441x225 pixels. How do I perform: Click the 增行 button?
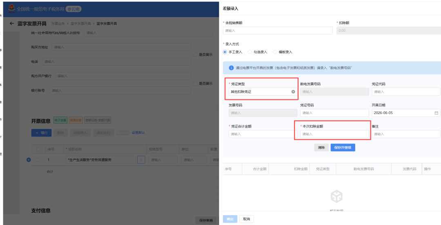tap(41, 133)
